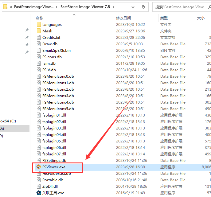Select the C: drive in sidebar
The image size is (211, 197).
click(8, 121)
